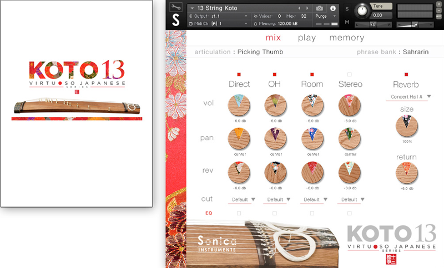444x268 pixels.
Task: Enable EQ for the Stereo channel
Action: pos(350,213)
